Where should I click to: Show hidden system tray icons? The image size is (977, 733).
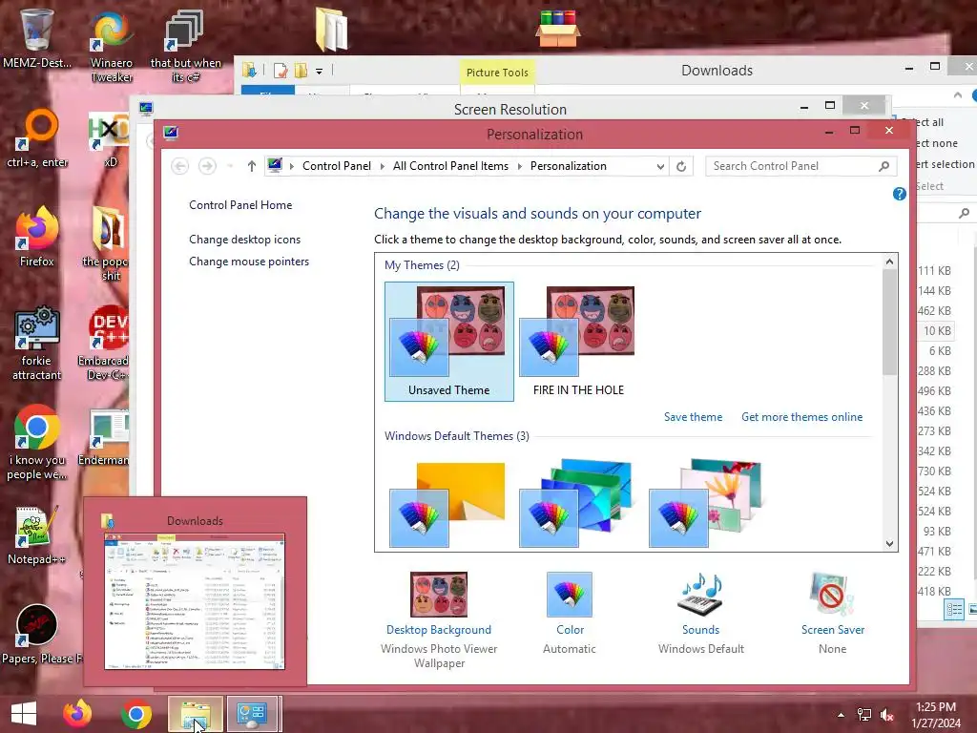(842, 715)
